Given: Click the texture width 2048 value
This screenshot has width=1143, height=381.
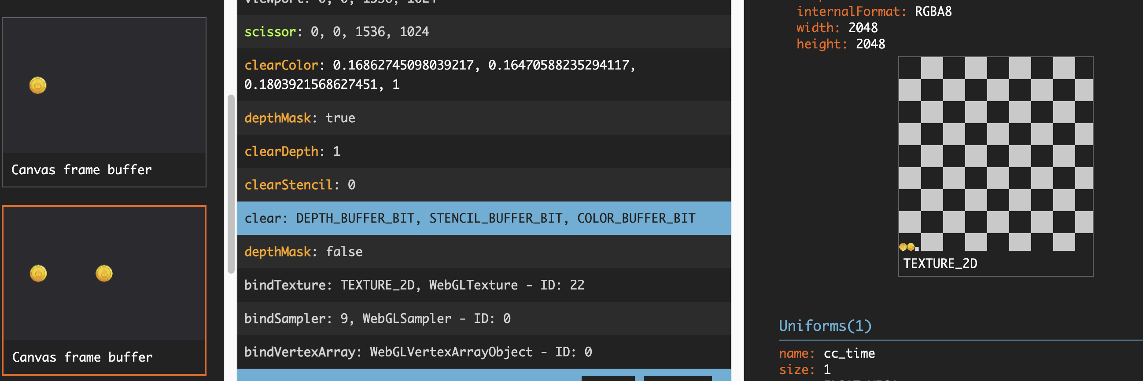Looking at the screenshot, I should pos(863,28).
